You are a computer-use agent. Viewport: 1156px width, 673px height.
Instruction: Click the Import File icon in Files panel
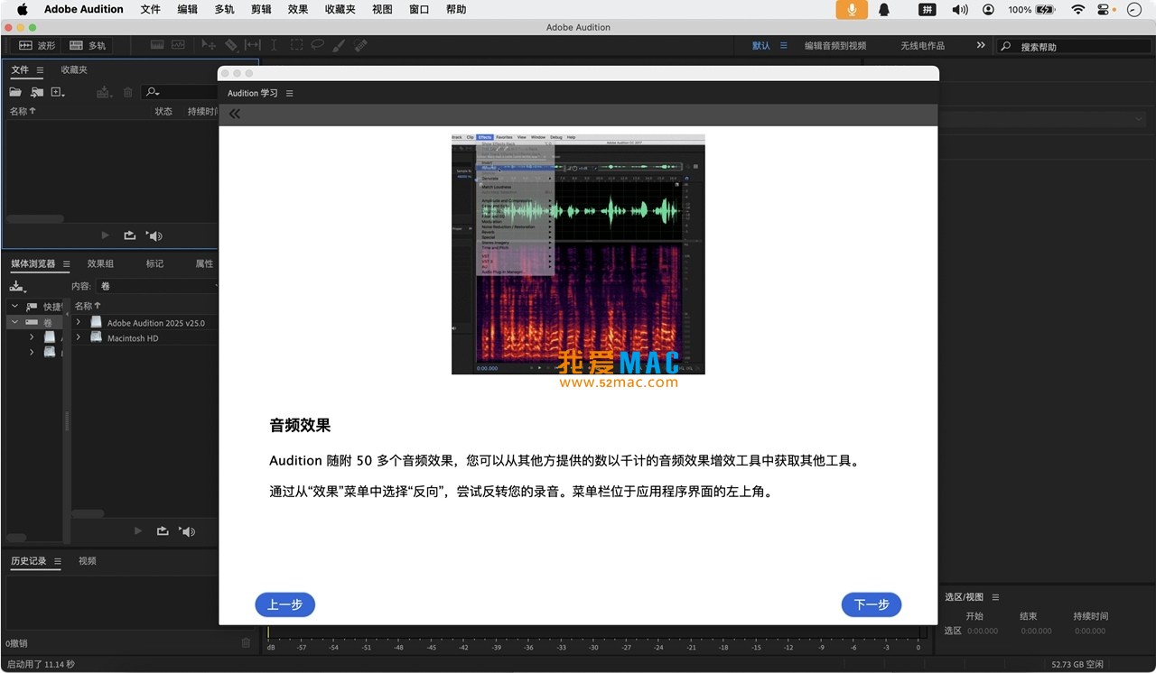tap(37, 92)
